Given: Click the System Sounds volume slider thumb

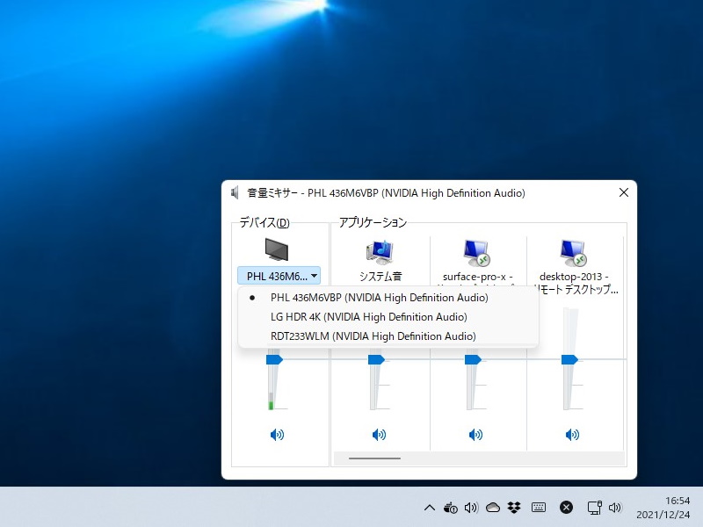Looking at the screenshot, I should [376, 359].
